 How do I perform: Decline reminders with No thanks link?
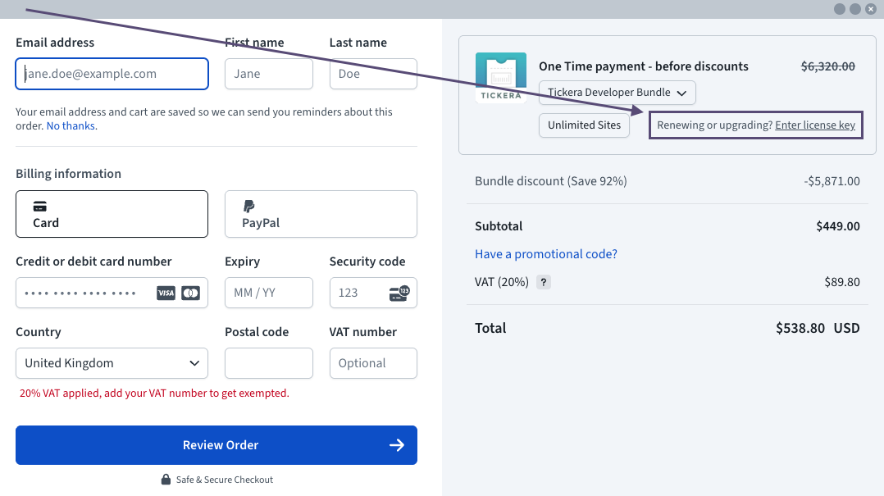[x=71, y=126]
